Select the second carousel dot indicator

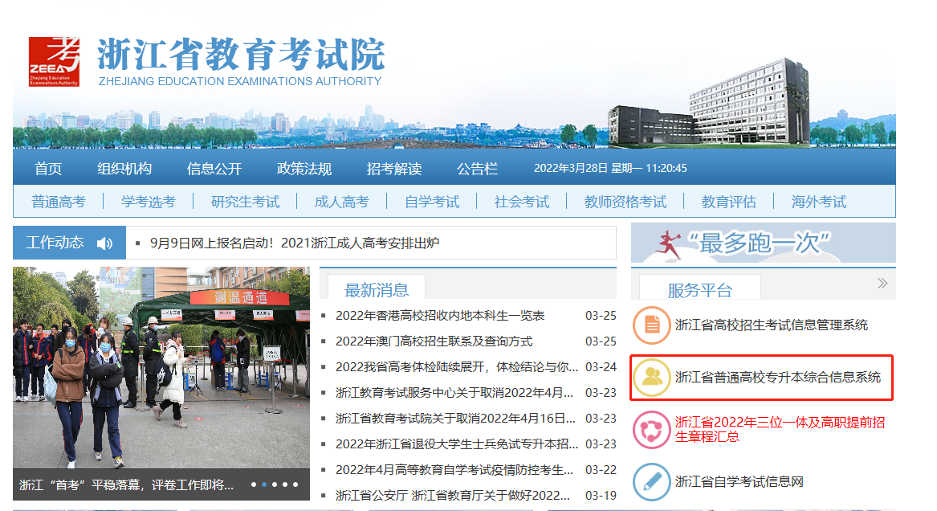[x=264, y=484]
